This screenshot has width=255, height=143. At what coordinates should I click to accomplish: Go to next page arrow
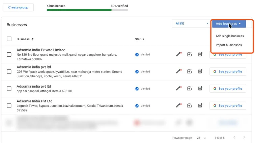(244, 138)
